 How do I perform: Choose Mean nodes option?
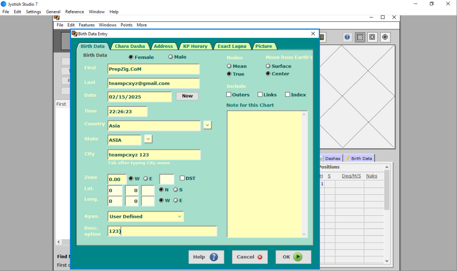pos(229,66)
